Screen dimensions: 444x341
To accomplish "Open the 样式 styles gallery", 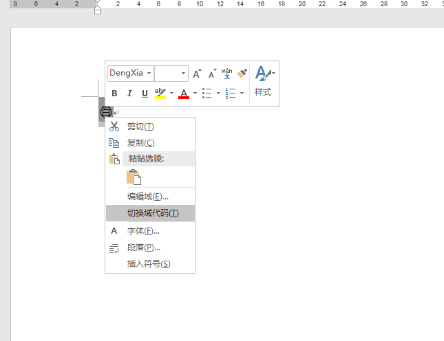I will pyautogui.click(x=263, y=81).
